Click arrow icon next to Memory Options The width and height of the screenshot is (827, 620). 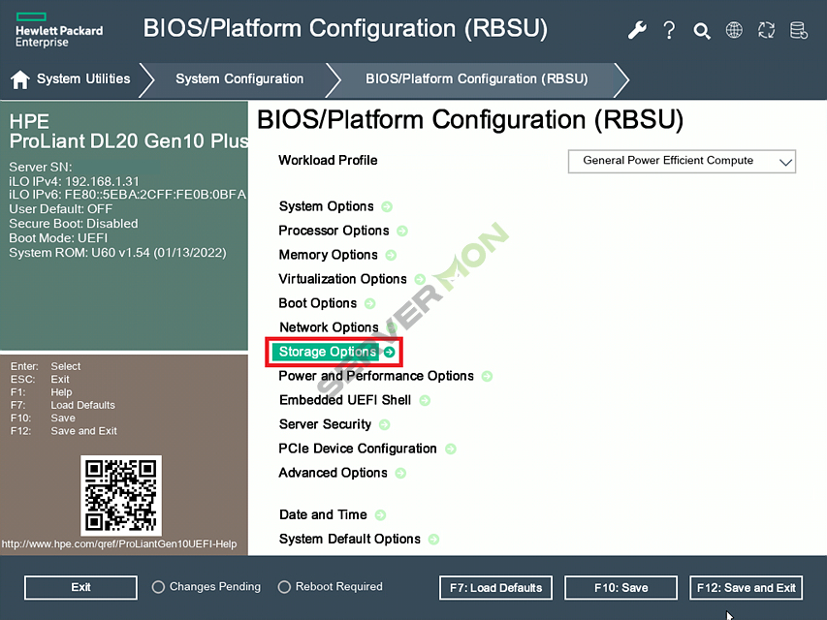[391, 255]
